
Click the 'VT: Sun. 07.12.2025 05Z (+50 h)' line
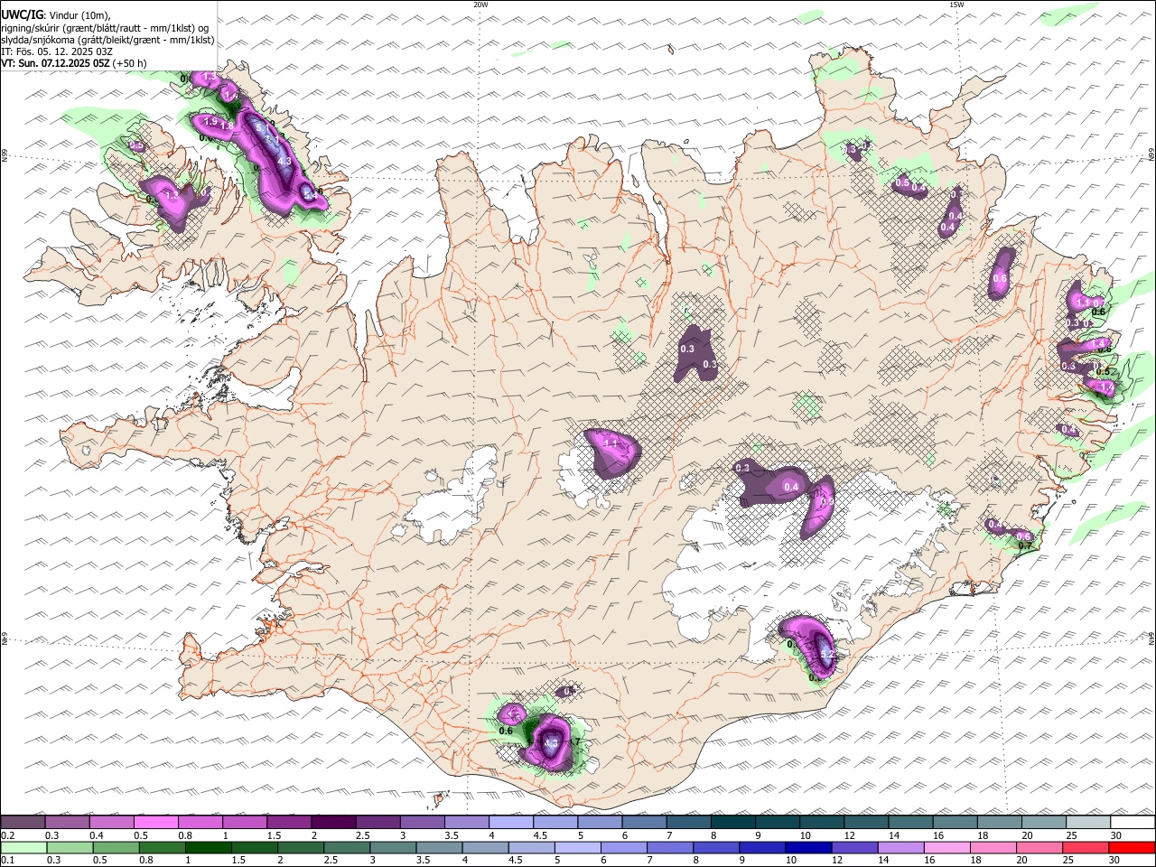point(74,63)
